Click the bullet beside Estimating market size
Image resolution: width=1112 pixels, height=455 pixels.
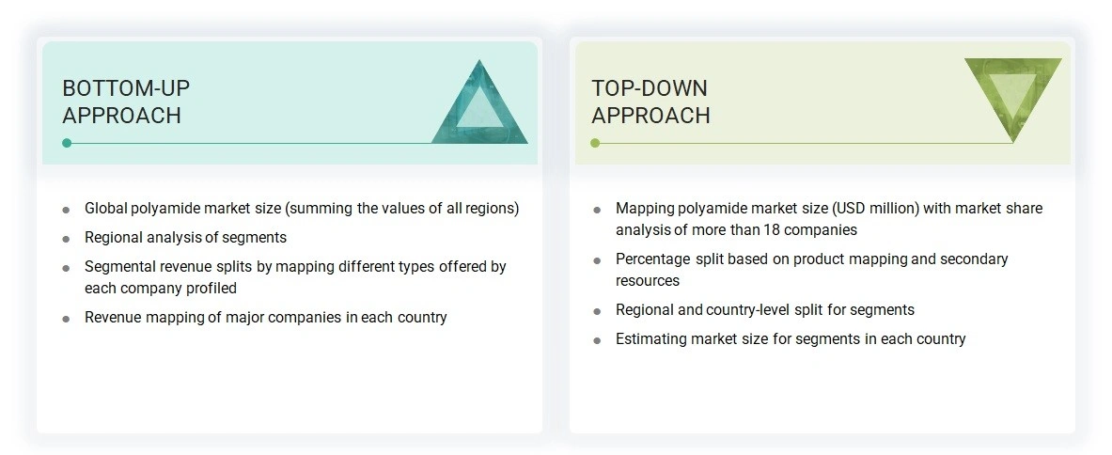click(597, 339)
